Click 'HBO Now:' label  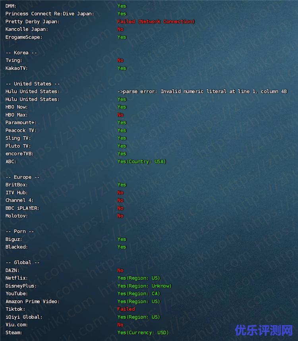coord(17,107)
